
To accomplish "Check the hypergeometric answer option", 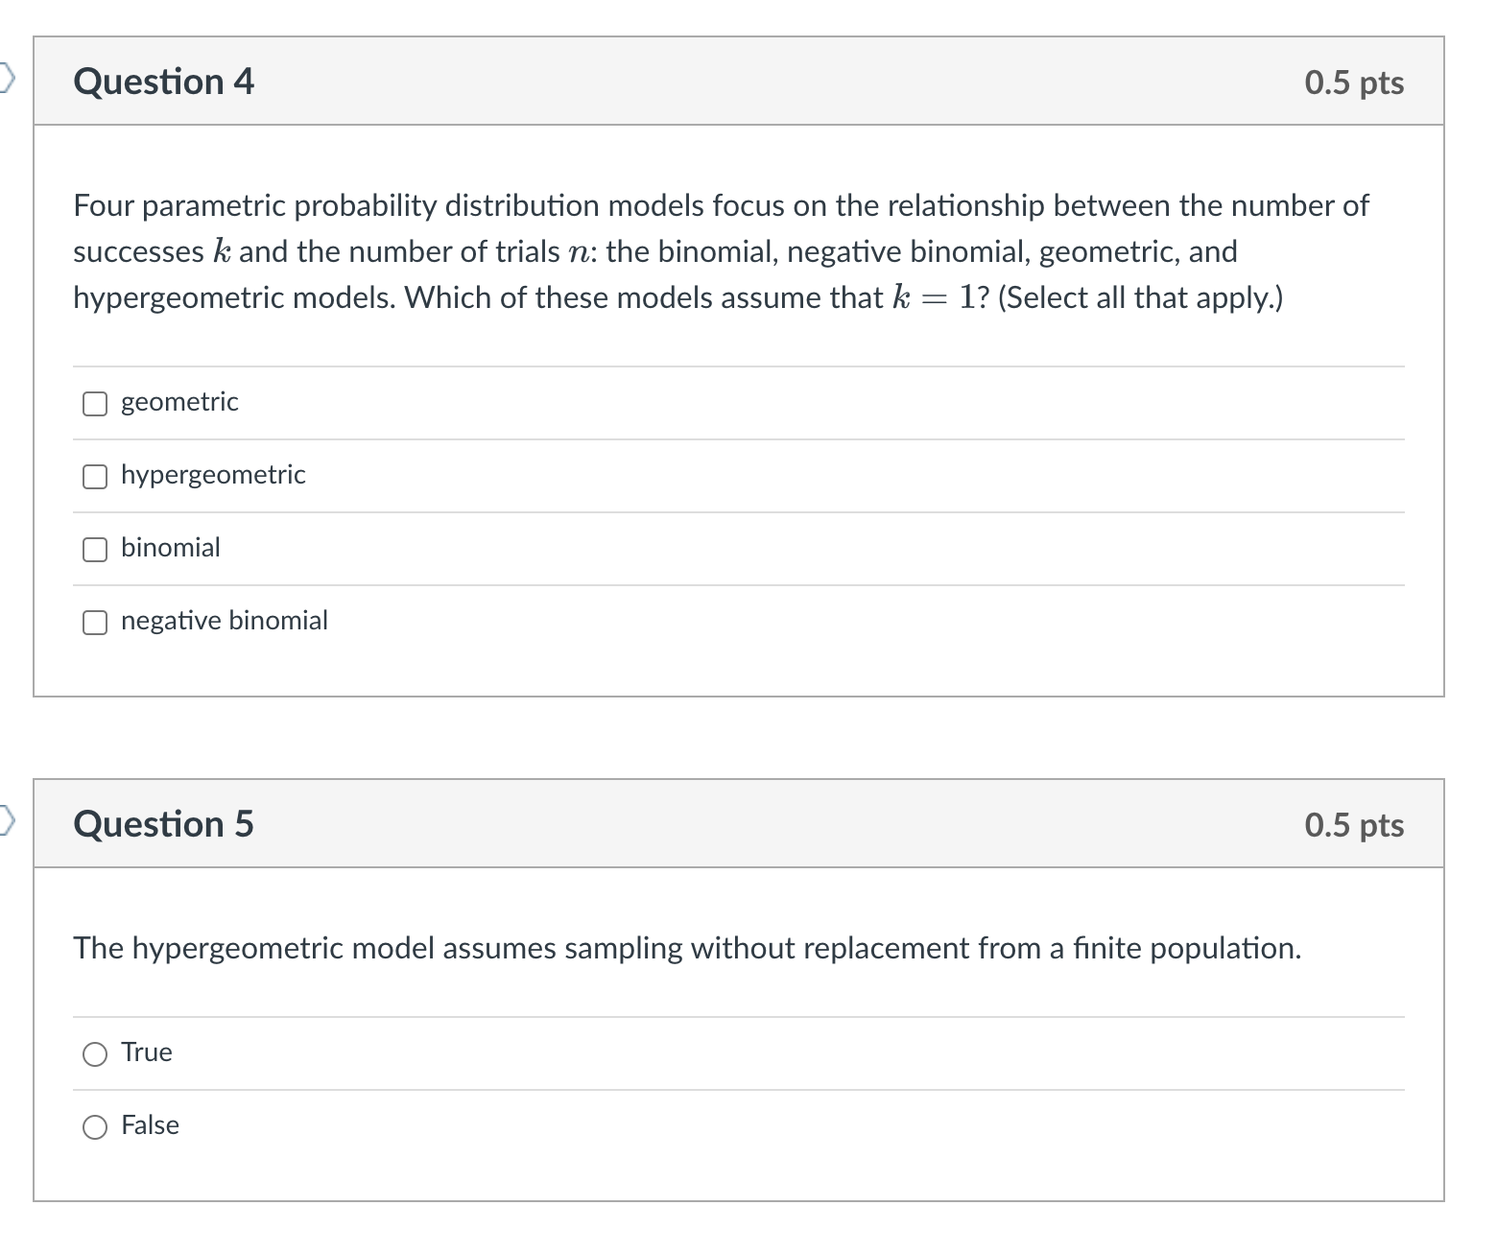I will (x=93, y=476).
